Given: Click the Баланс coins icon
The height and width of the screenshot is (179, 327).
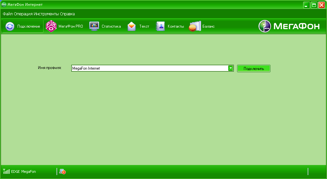Looking at the screenshot, I should click(x=195, y=26).
